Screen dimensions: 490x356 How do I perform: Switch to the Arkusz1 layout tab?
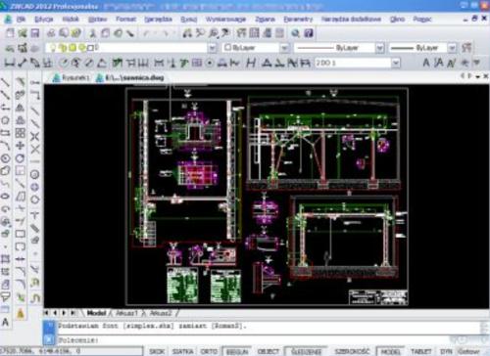point(126,313)
